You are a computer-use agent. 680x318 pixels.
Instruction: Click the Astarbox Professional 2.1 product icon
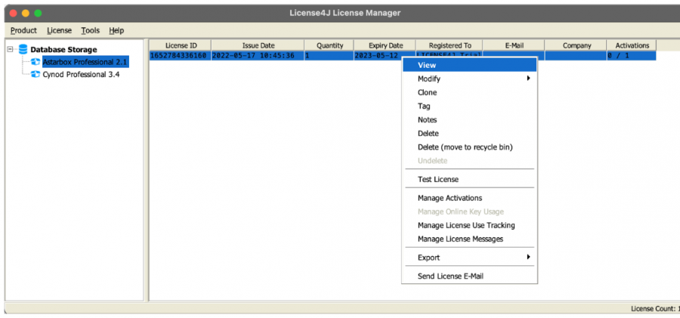36,62
